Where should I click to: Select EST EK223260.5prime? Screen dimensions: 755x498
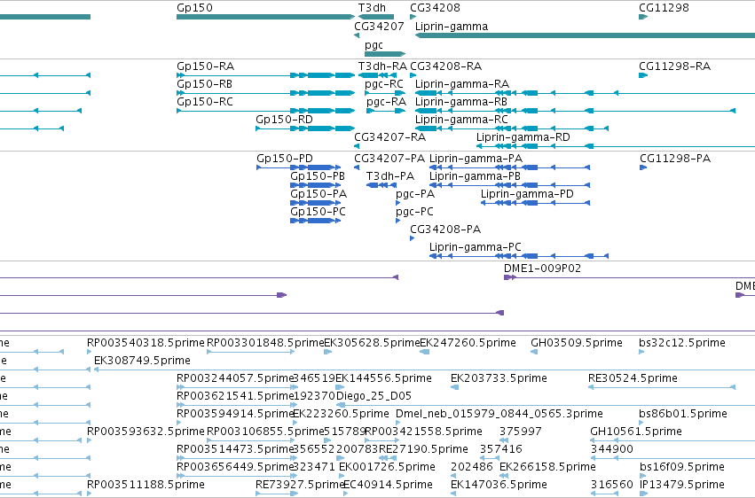pyautogui.click(x=341, y=414)
